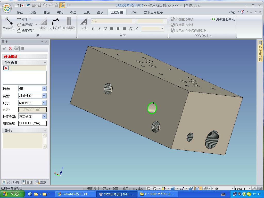Screen dimensions: 264x198
Task: Collapse the 几何选择 section
Action: (x=45, y=63)
